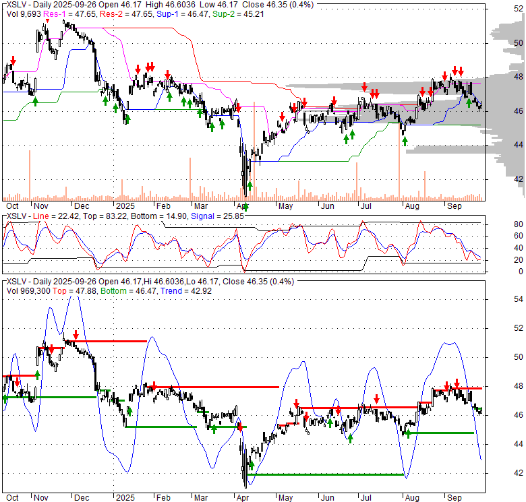Click 'Bottom = 46.47' in the bottom chart legend
The image size is (526, 502).
point(129,291)
